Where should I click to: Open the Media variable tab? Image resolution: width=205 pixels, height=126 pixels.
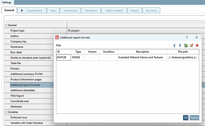114,11
